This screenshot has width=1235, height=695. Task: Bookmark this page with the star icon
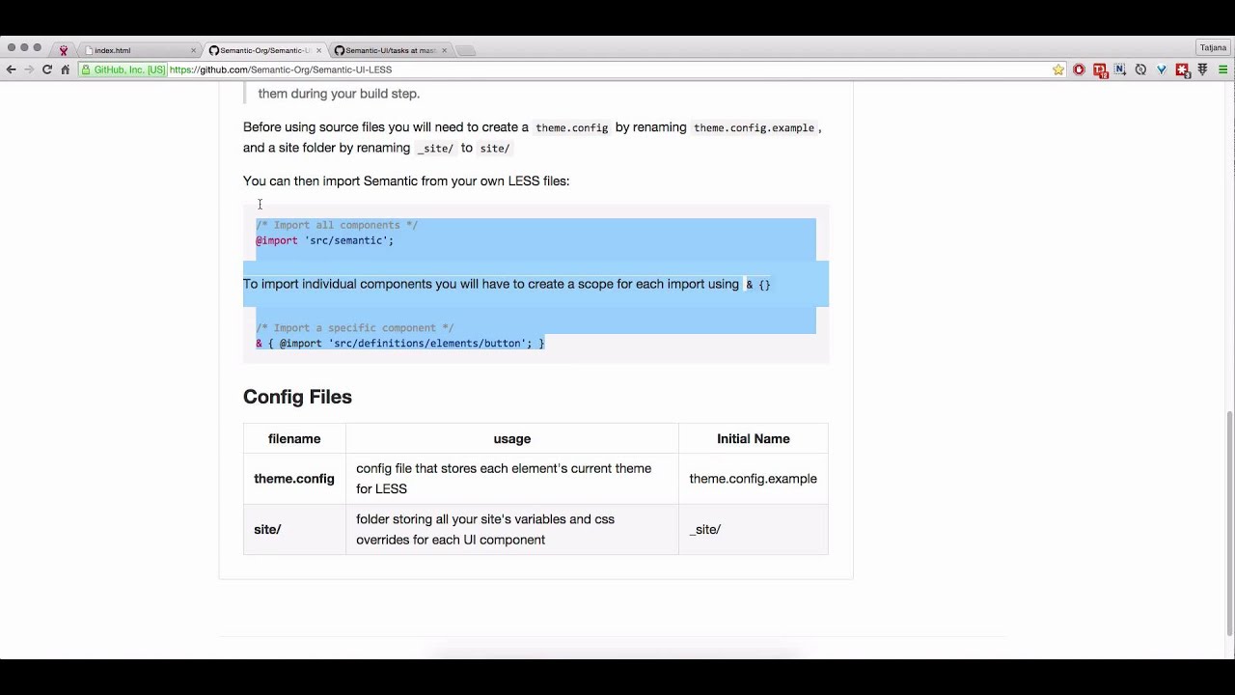(x=1058, y=69)
